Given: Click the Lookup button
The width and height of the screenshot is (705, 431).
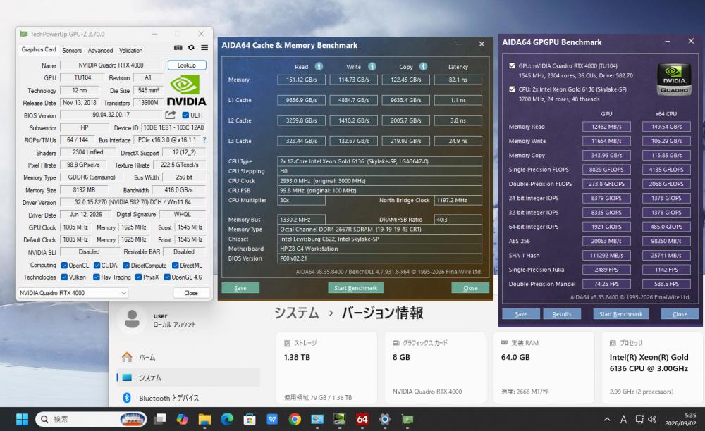Looking at the screenshot, I should (187, 65).
